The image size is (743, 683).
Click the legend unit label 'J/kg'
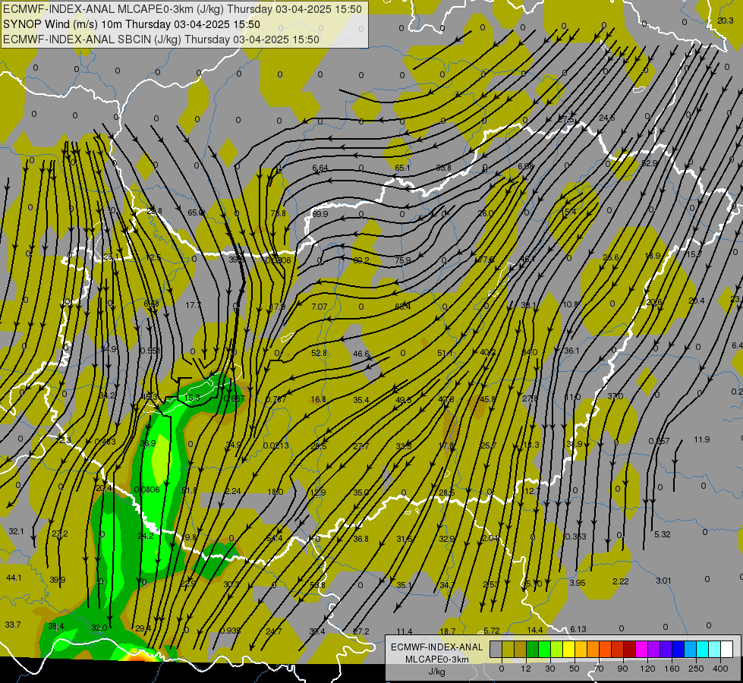(436, 672)
